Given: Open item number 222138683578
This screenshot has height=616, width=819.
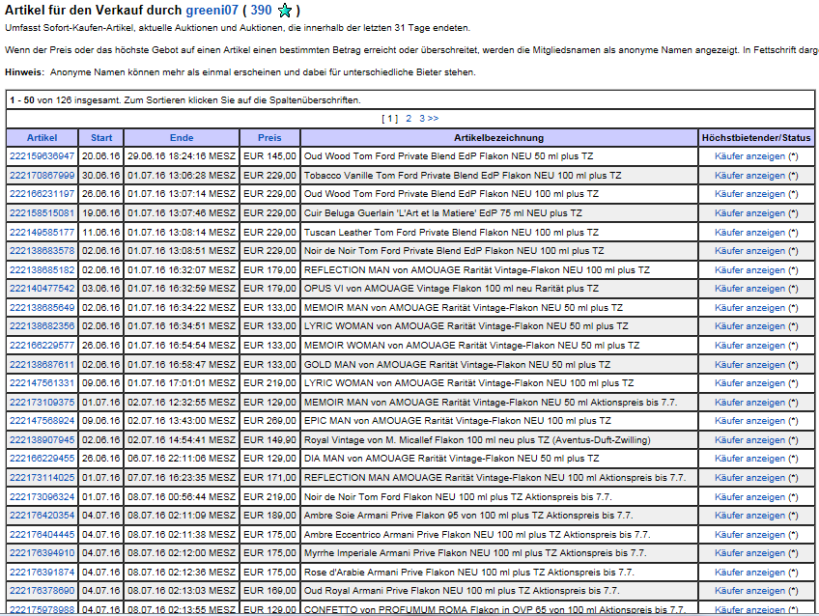Looking at the screenshot, I should (x=42, y=251).
